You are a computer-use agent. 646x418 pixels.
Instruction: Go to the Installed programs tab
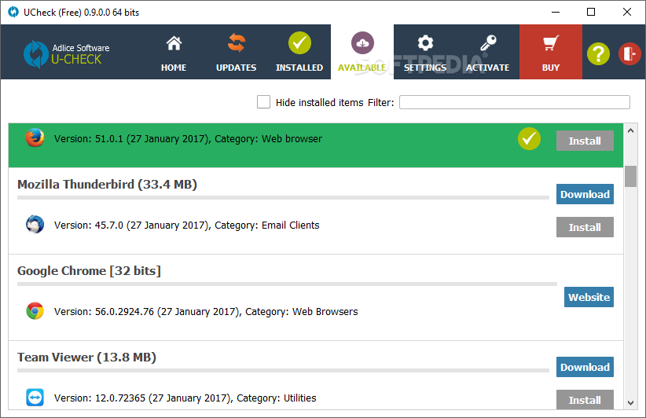[299, 53]
